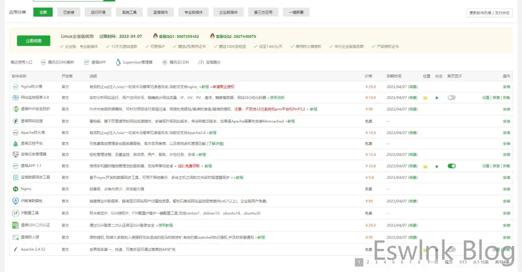The height and width of the screenshot is (272, 522).
Task: Click 更新软件列表 / 支付状态 button
Action: pos(489,13)
